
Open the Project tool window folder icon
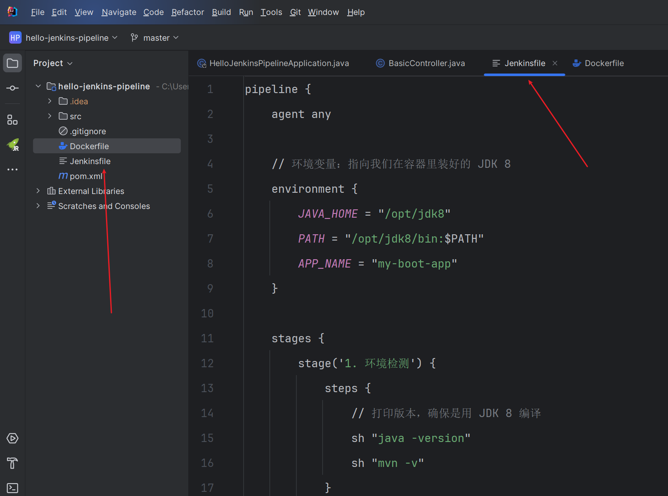tap(12, 63)
